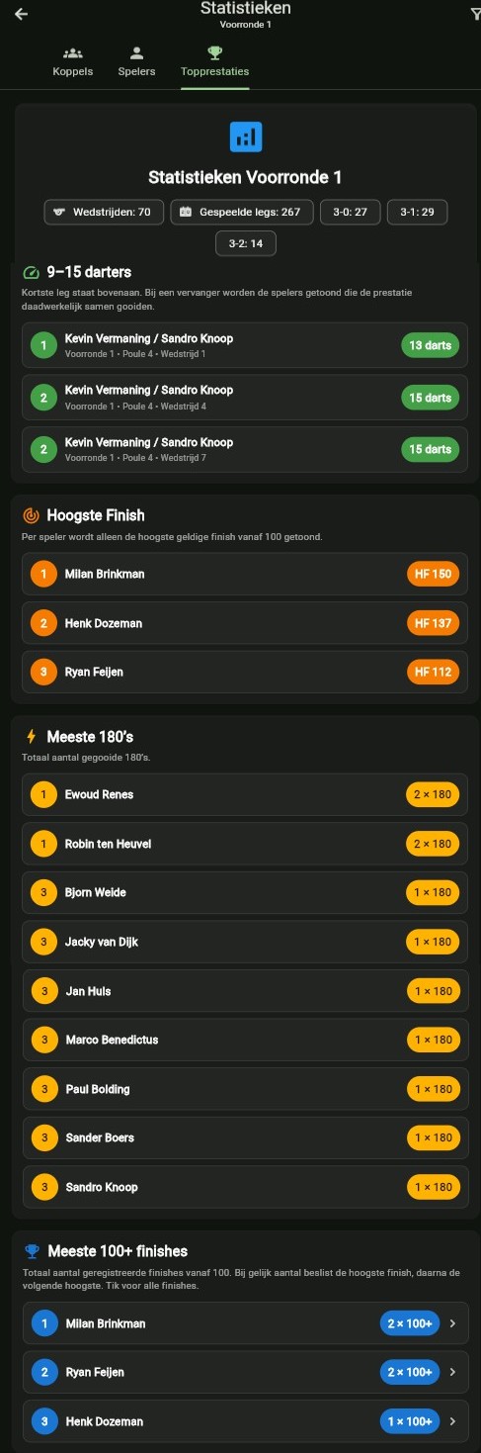
Task: Expand Henk Dozeman's 100+ finishes chevron
Action: point(452,1421)
